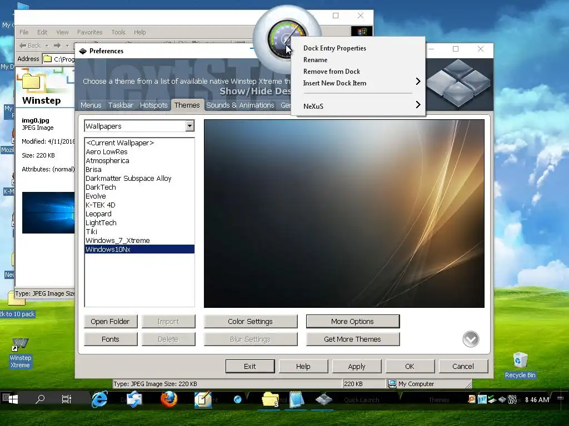Switch to the Taskbar tab
This screenshot has height=426, width=569.
pyautogui.click(x=121, y=105)
